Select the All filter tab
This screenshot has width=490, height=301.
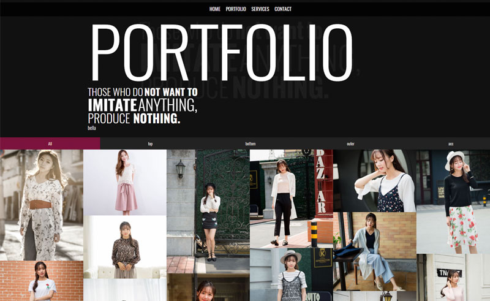[x=50, y=143]
